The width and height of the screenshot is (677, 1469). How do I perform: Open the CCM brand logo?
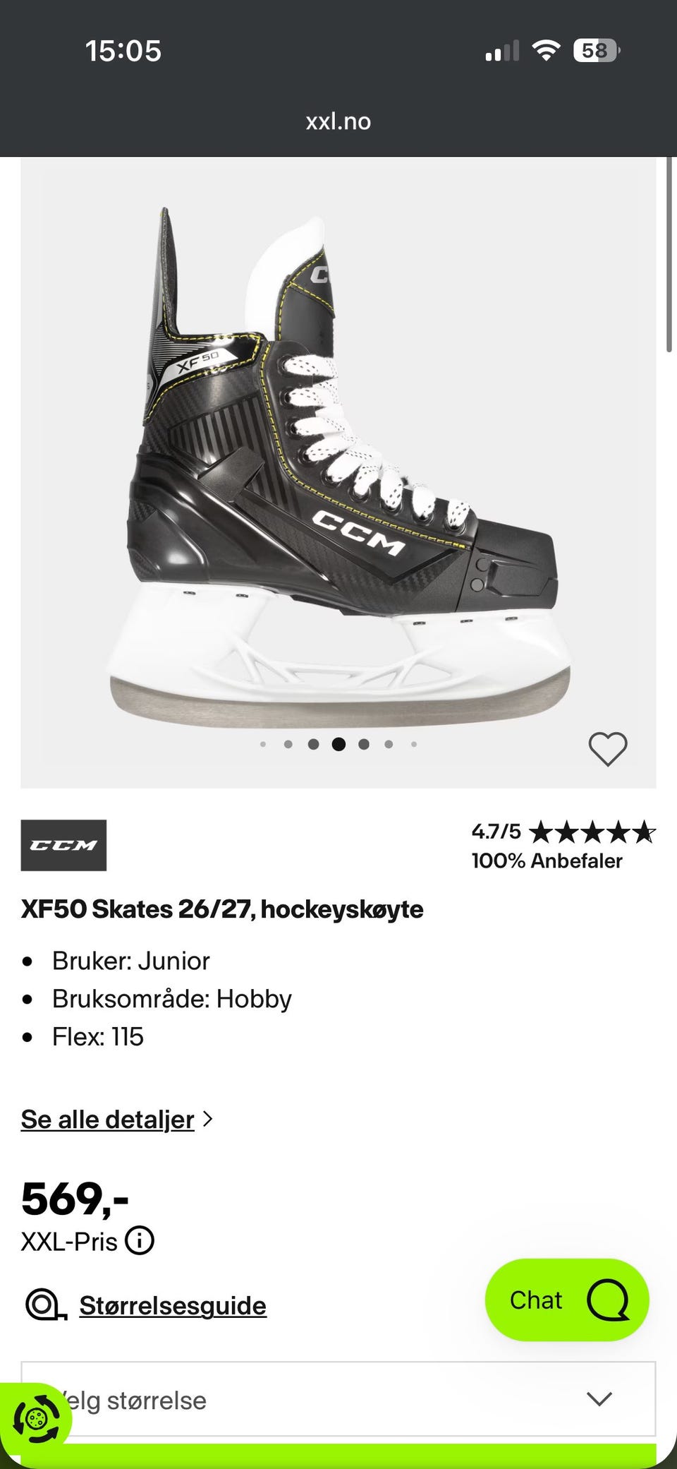click(x=63, y=845)
